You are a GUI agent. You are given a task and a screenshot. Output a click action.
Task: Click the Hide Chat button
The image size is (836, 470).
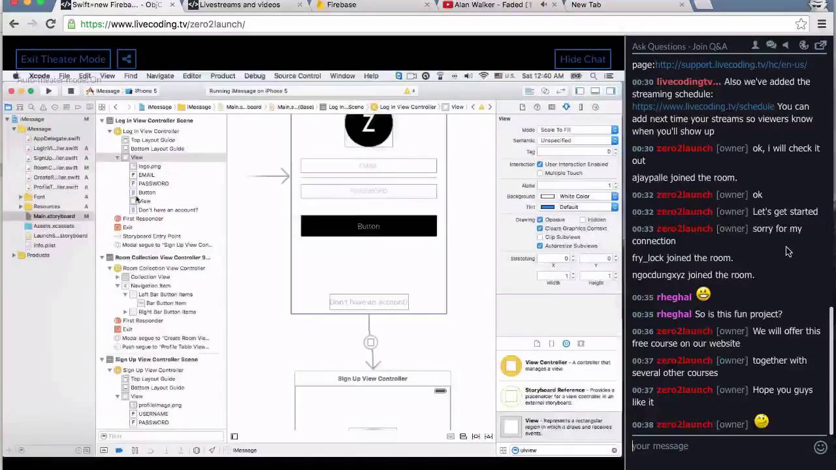(x=583, y=59)
